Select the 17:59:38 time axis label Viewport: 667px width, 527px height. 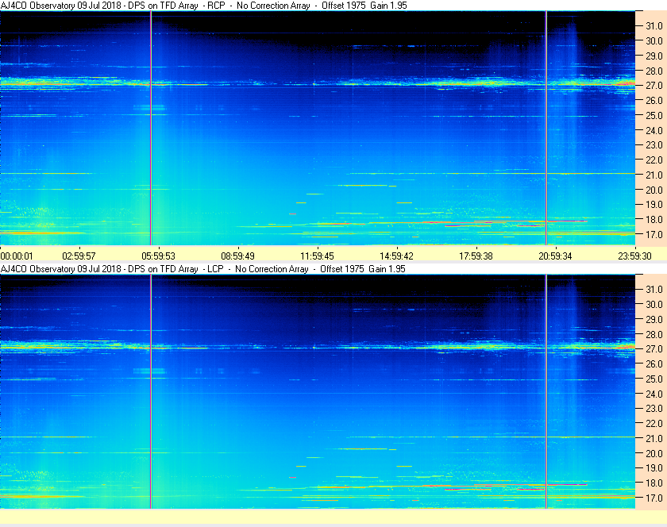(x=476, y=256)
